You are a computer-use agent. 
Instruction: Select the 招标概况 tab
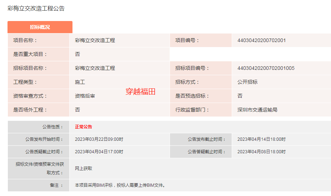(40, 27)
